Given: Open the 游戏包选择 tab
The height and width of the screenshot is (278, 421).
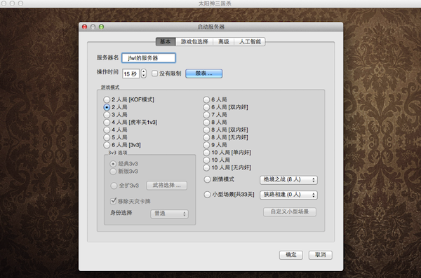Looking at the screenshot, I should click(194, 41).
